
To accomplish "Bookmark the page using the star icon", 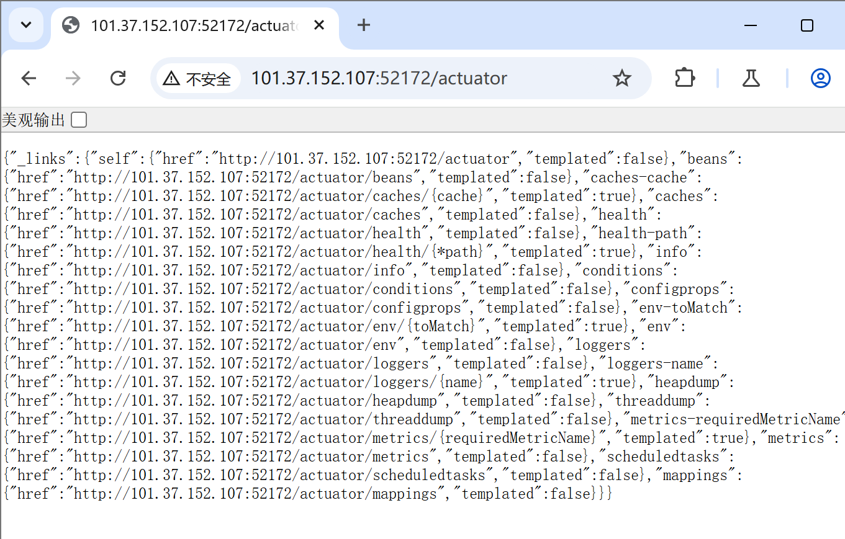I will click(x=621, y=78).
